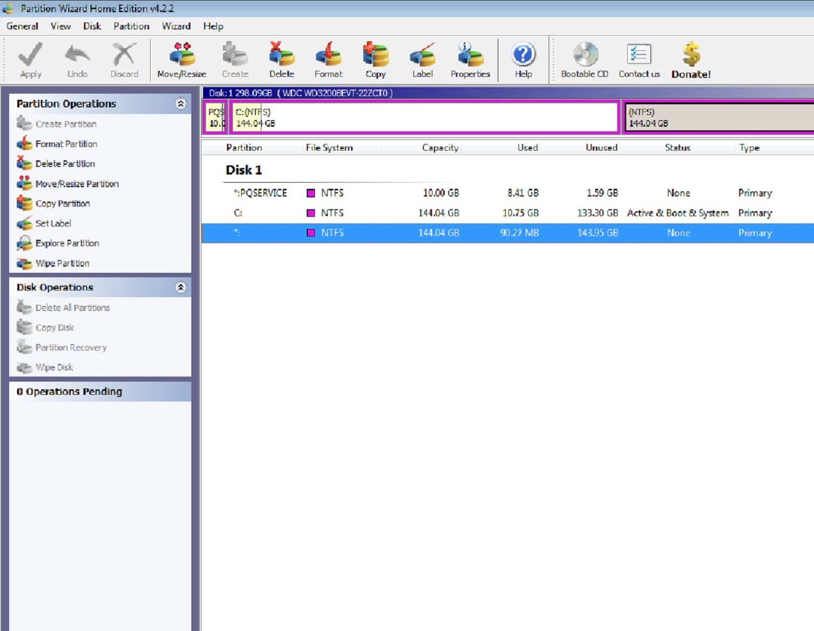The width and height of the screenshot is (814, 631).
Task: Open the Help menu
Action: (213, 26)
